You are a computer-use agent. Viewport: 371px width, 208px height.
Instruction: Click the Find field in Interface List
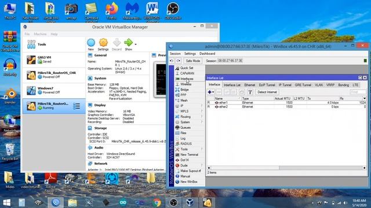click(358, 92)
